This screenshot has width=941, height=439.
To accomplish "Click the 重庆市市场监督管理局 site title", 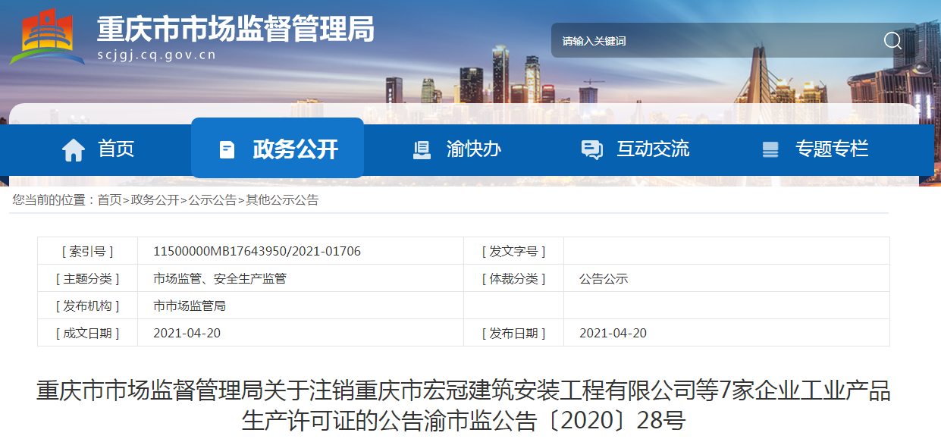I will [x=235, y=29].
